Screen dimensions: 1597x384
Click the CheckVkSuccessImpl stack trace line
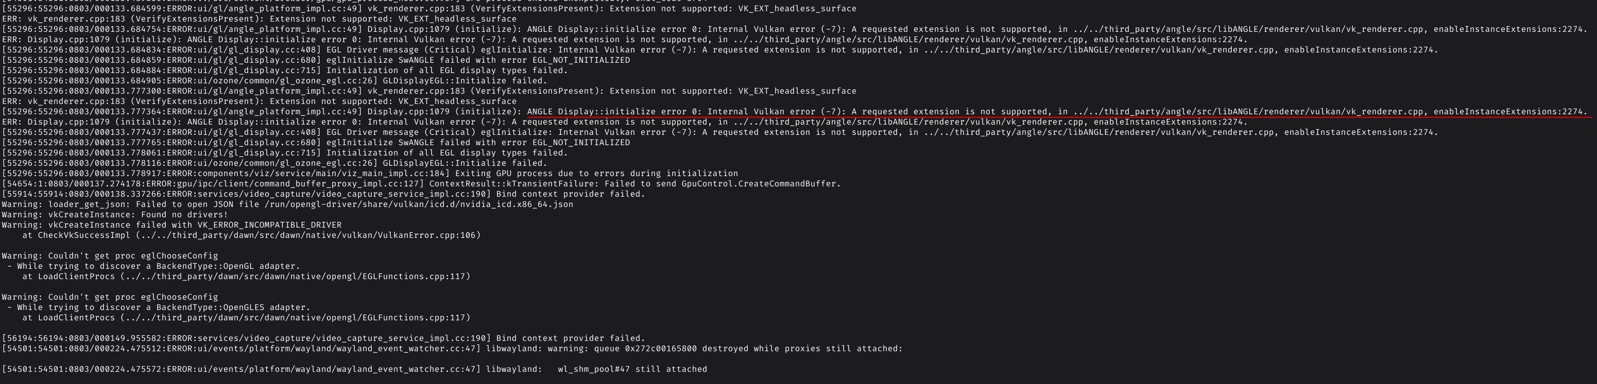point(252,235)
